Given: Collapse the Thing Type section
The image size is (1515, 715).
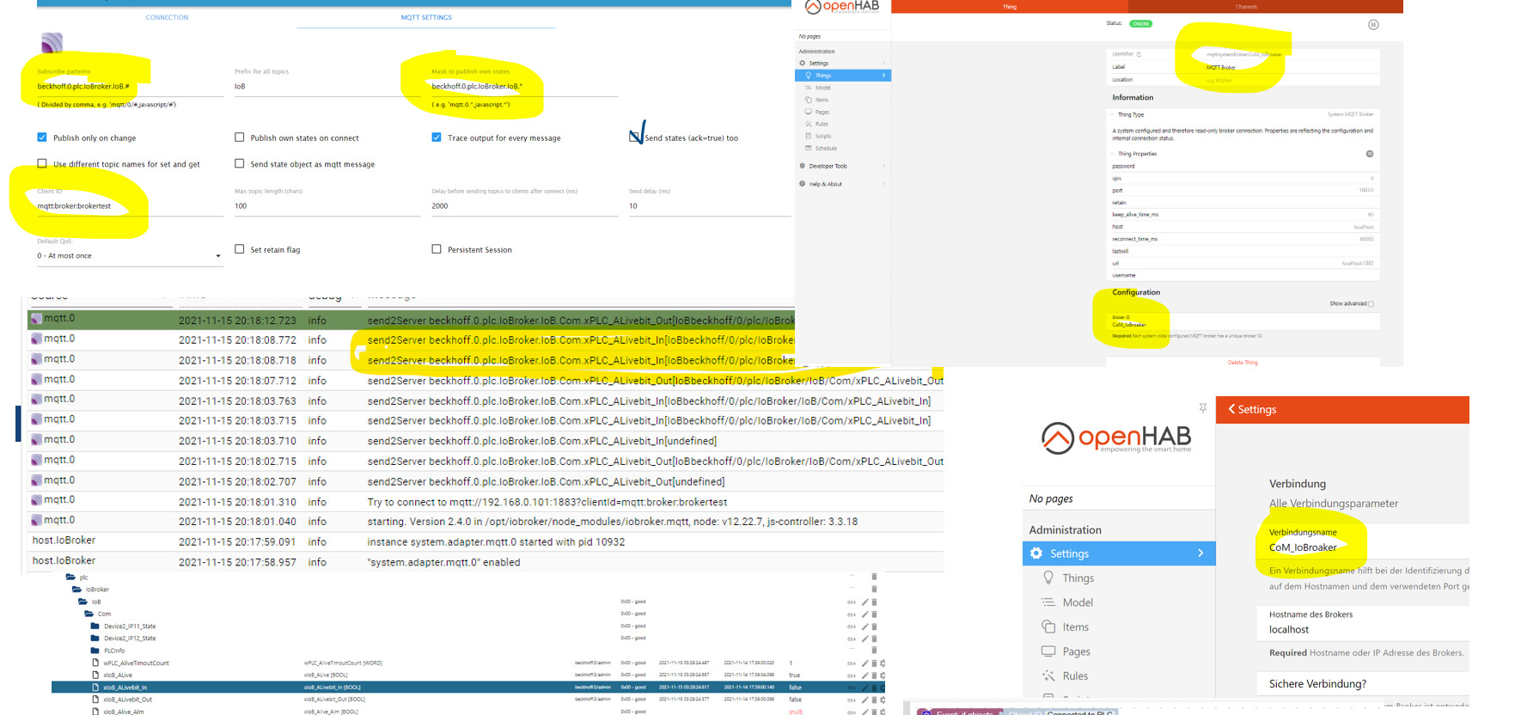Looking at the screenshot, I should [1114, 114].
